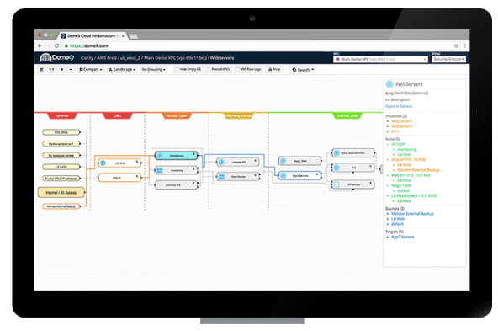The image size is (498, 331).
Task: Open the Compact layout dropdown
Action: pyautogui.click(x=91, y=69)
